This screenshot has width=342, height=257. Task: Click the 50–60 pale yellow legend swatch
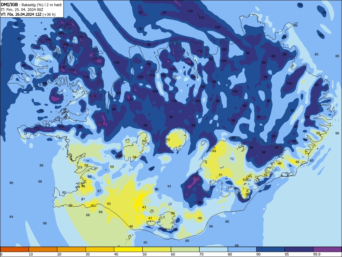pyautogui.click(x=157, y=249)
